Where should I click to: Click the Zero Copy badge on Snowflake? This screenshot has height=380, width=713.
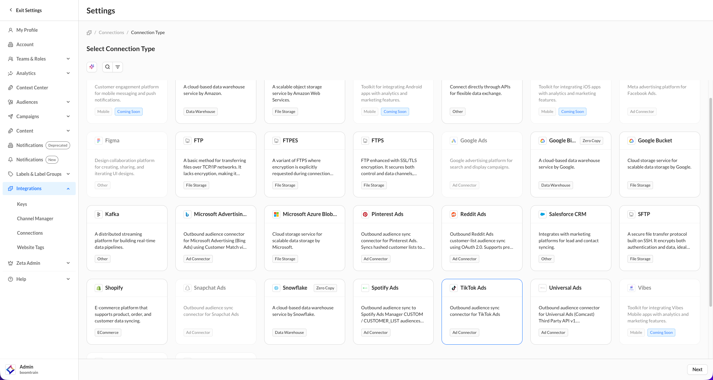325,288
